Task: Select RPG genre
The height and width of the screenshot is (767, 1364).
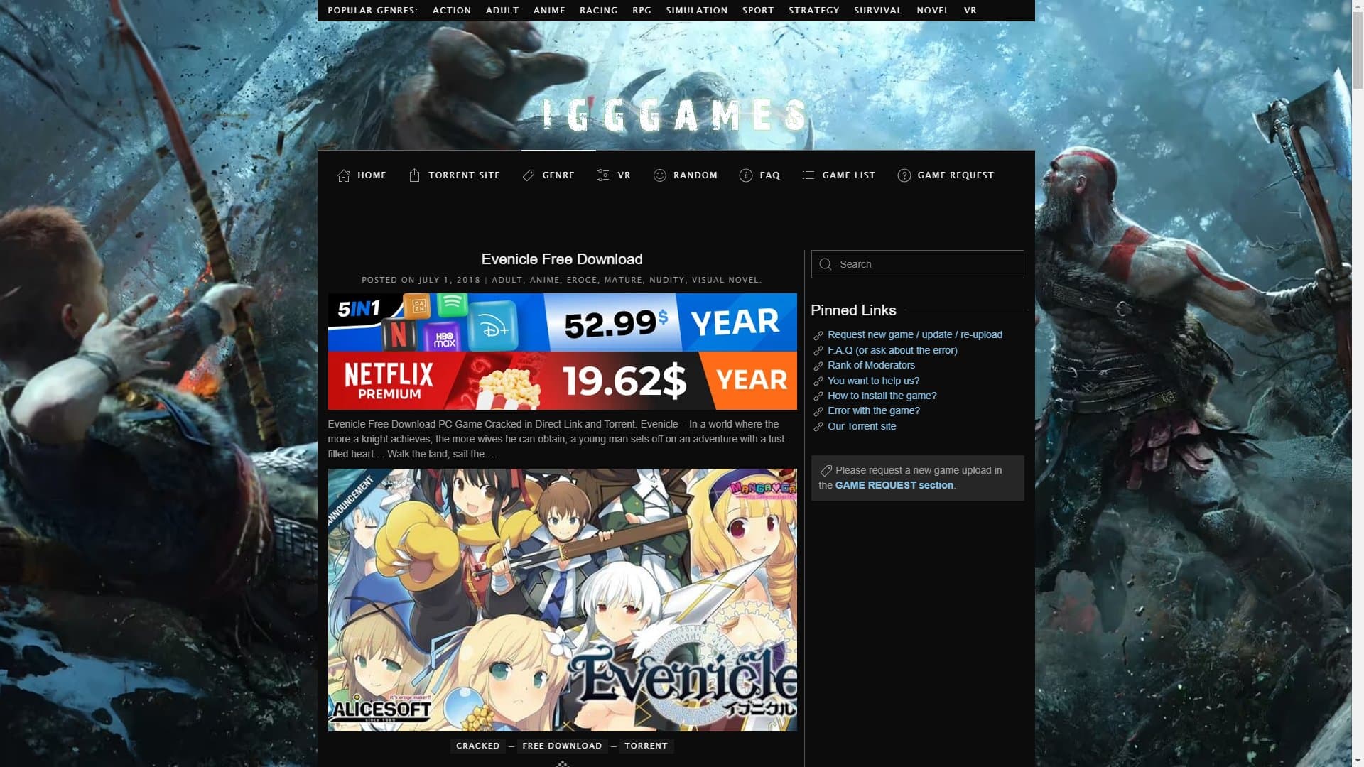Action: coord(642,11)
